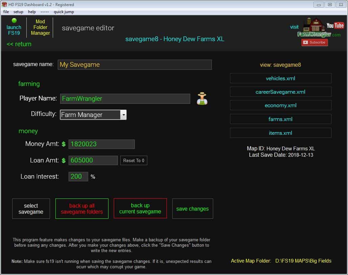This screenshot has height=275, width=348.
Task: Back up current savegame
Action: click(140, 209)
